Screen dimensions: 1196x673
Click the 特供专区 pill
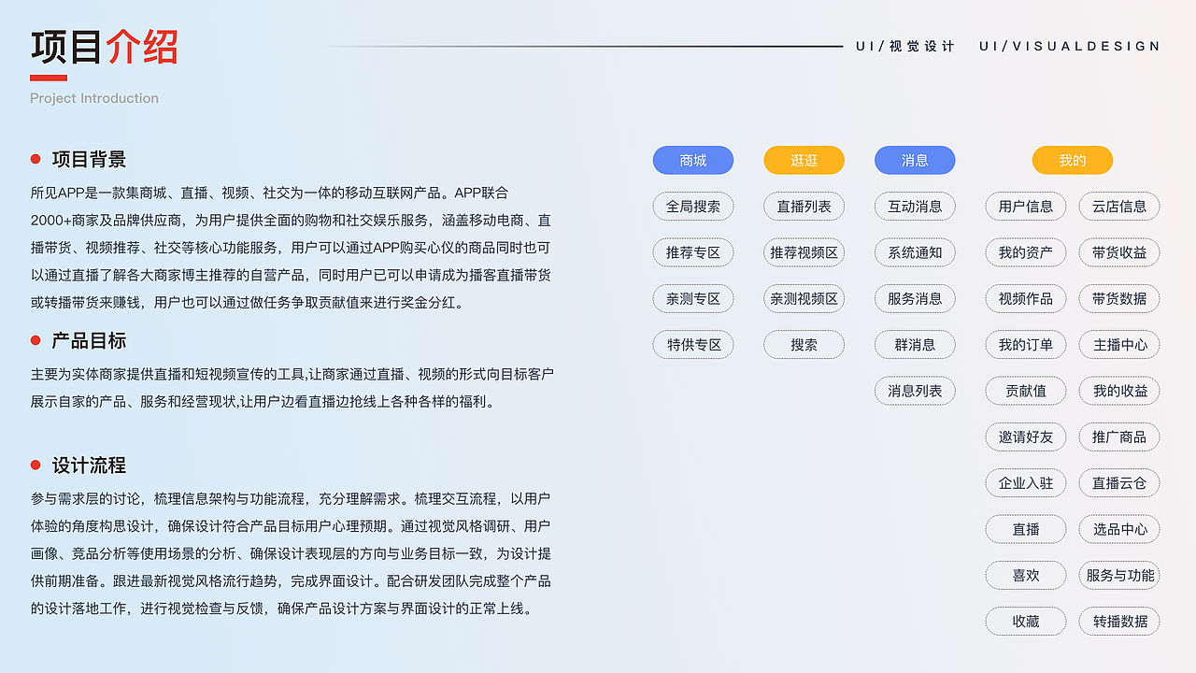coord(693,345)
